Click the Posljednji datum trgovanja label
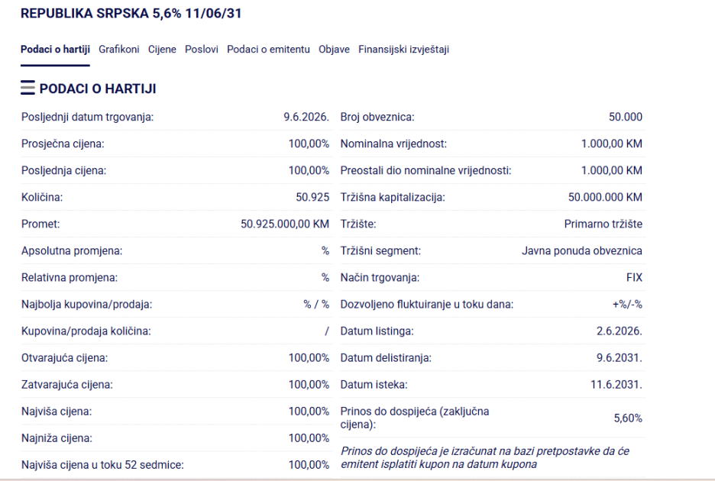This screenshot has height=481, width=715. coord(88,117)
